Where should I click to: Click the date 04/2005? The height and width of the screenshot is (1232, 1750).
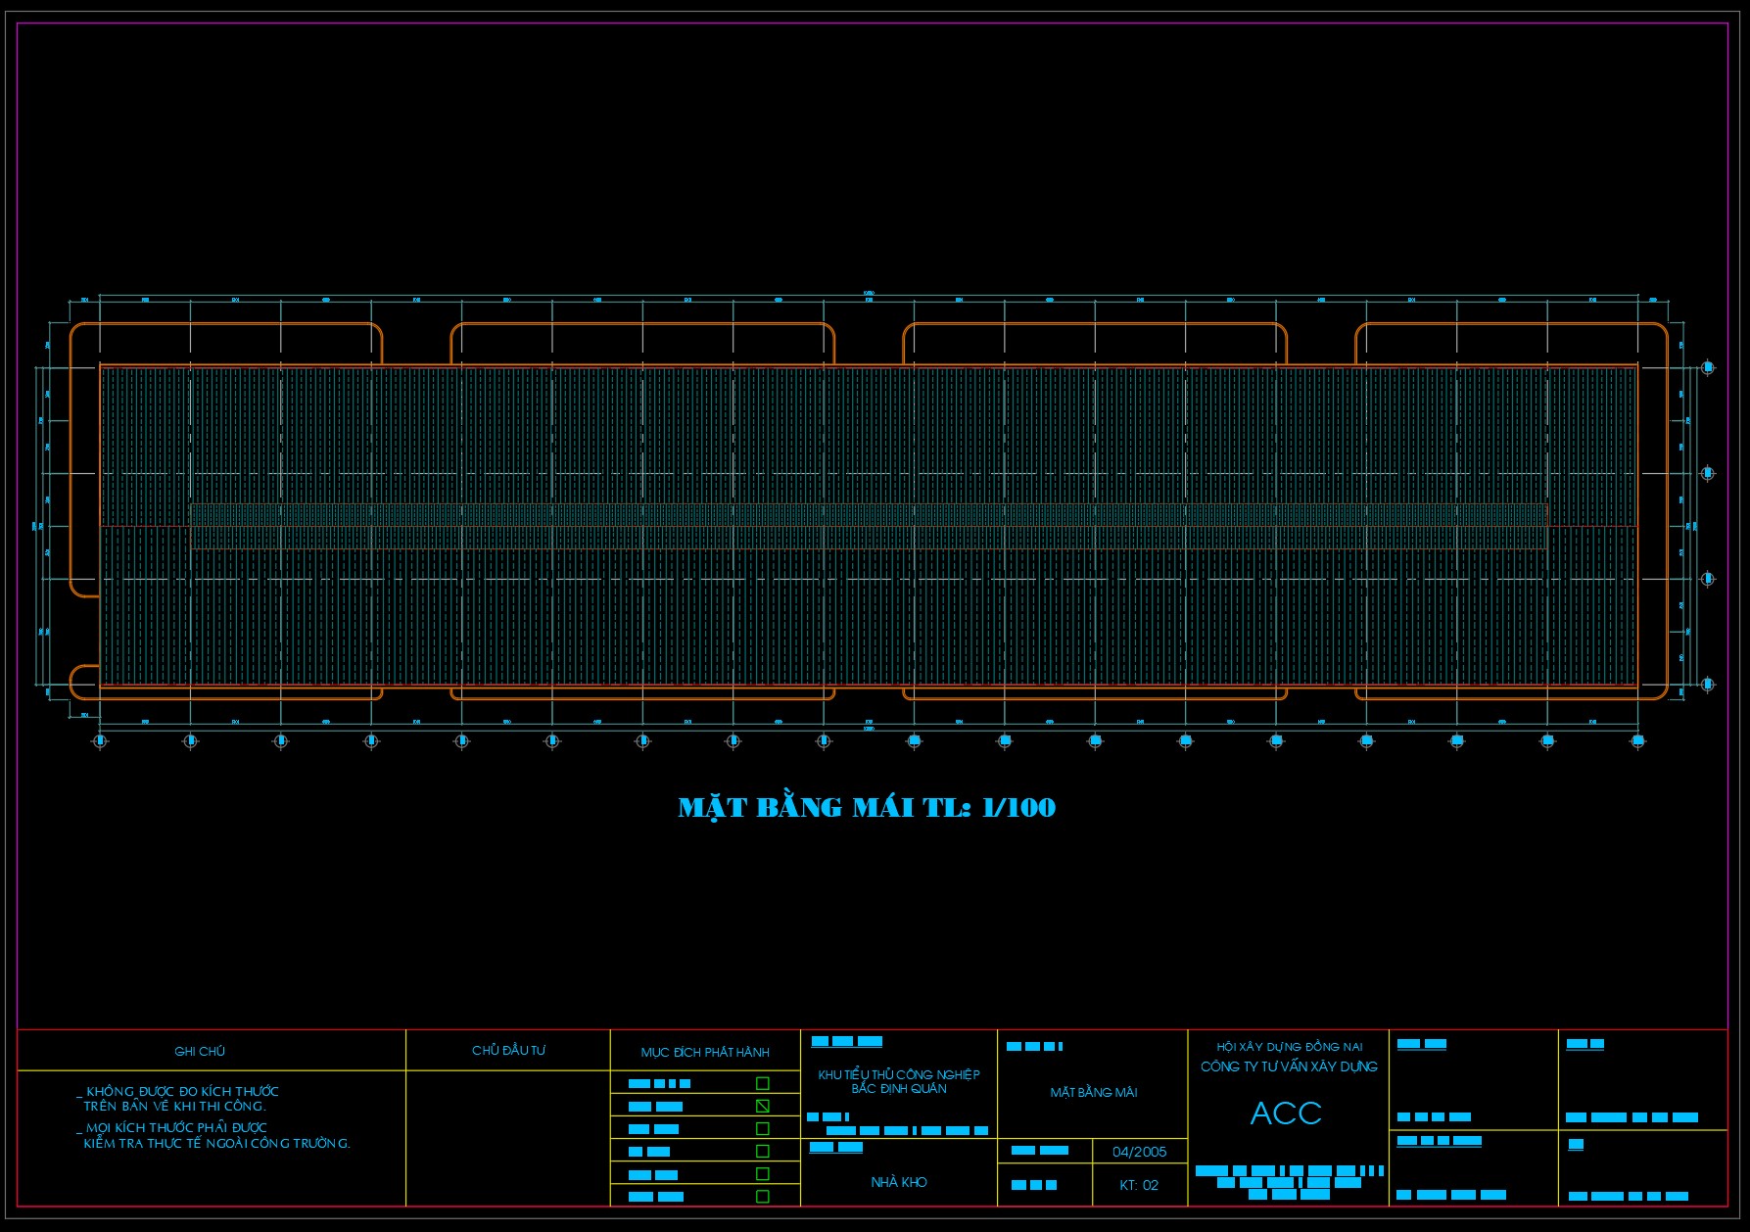[x=1140, y=1152]
